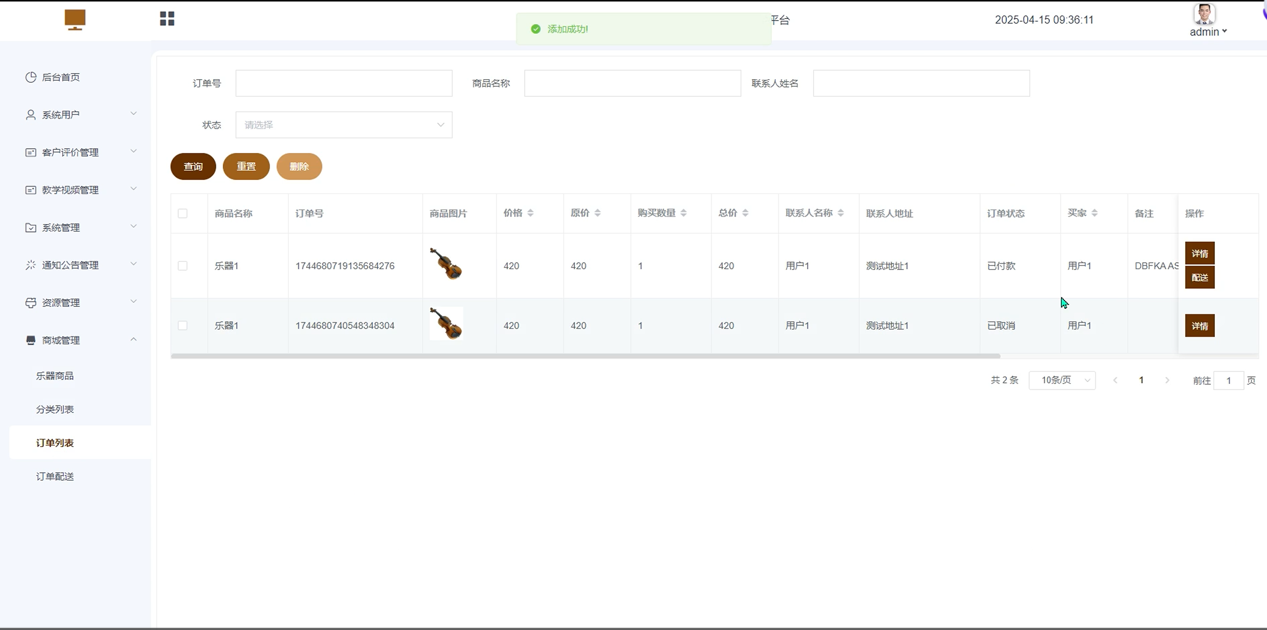Click the 商城管理 shop icon

31,340
